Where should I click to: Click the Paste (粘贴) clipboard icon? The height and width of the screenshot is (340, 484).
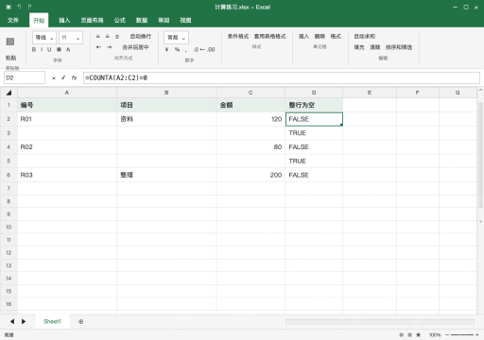tap(10, 42)
